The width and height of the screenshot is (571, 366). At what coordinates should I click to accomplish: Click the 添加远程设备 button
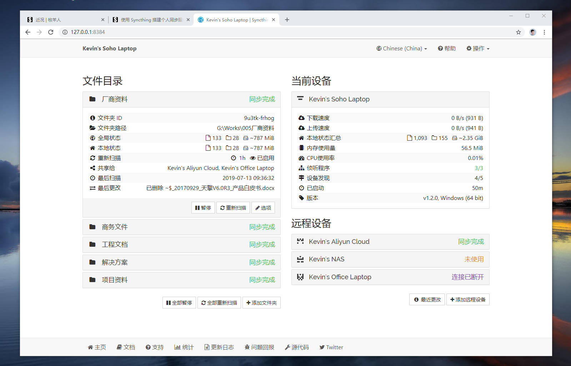point(467,300)
